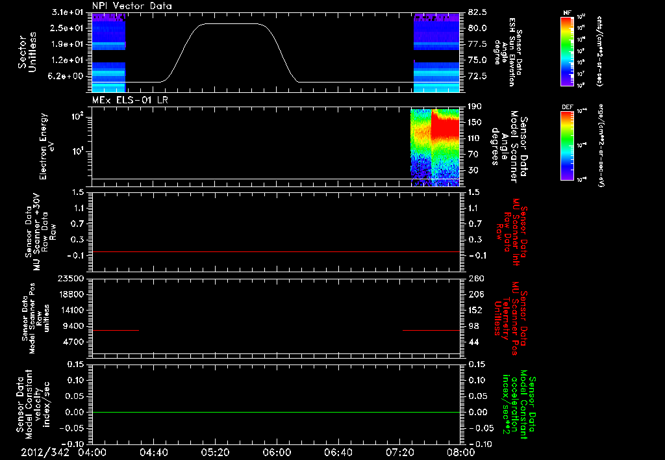
Task: Click the 44 telemetry tick label
Action: (x=473, y=342)
